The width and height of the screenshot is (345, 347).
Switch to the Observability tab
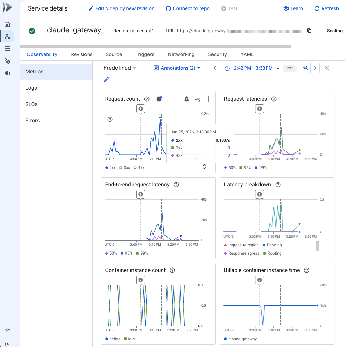click(42, 54)
